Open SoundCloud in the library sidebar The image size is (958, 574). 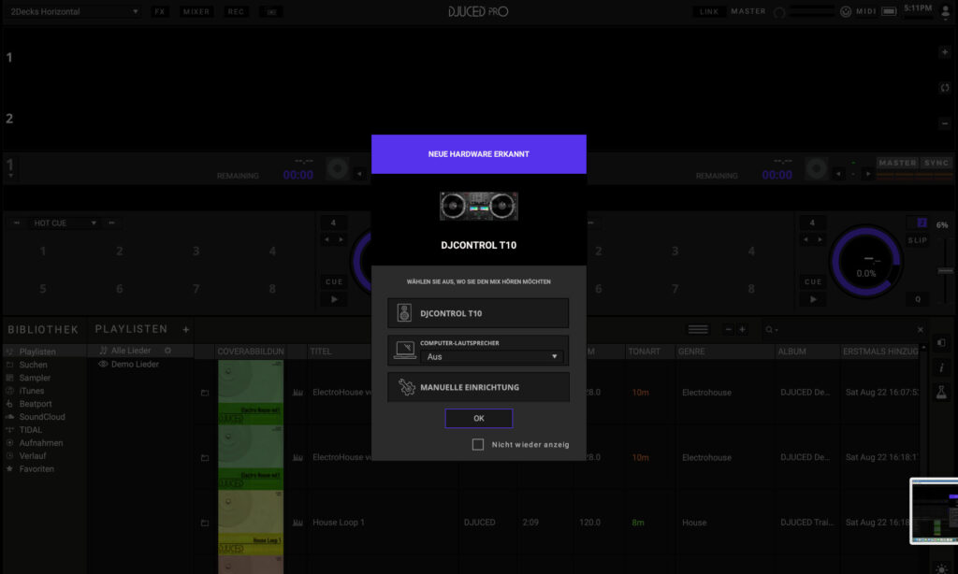42,417
